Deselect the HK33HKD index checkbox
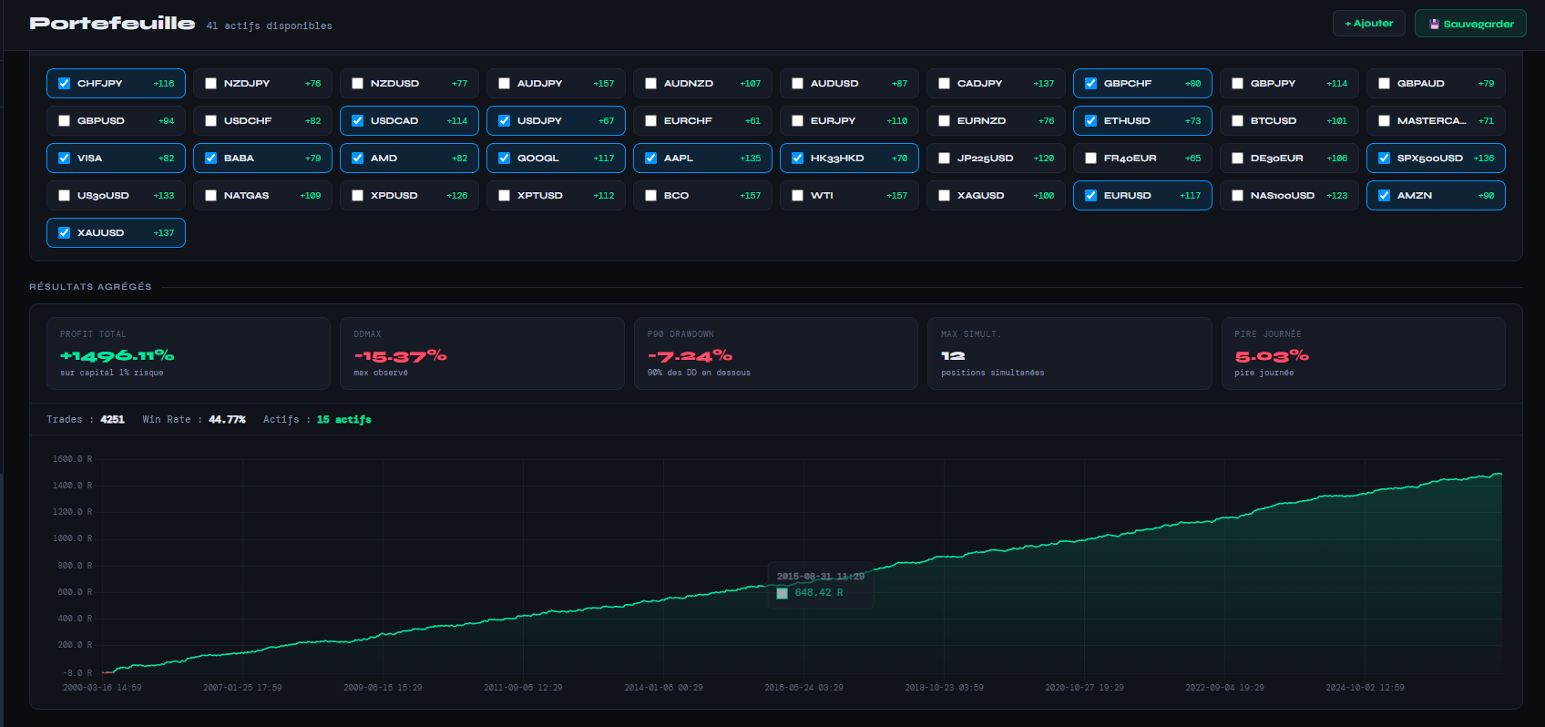 click(798, 158)
